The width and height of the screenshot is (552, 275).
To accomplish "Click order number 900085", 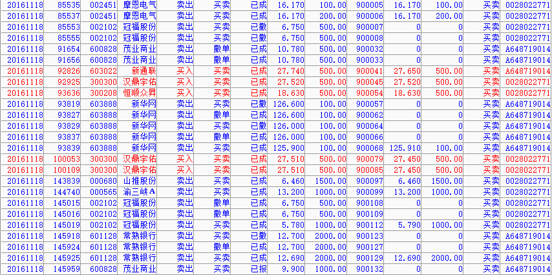I will 370,170.
